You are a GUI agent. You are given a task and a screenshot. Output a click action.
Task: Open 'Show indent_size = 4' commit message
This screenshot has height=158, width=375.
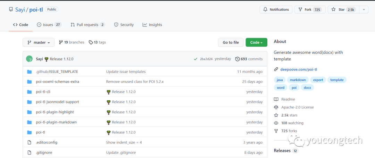pos(124,142)
